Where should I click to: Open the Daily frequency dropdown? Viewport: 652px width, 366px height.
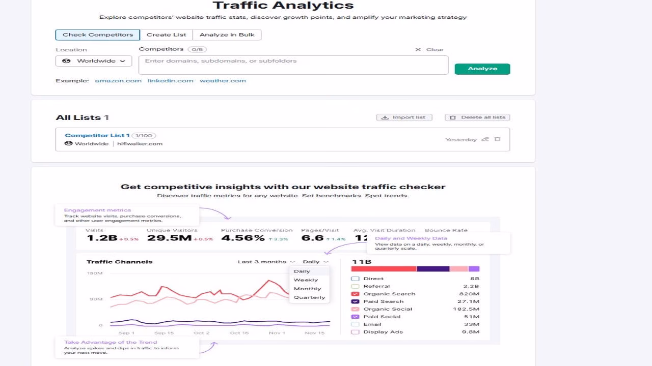[x=315, y=261]
